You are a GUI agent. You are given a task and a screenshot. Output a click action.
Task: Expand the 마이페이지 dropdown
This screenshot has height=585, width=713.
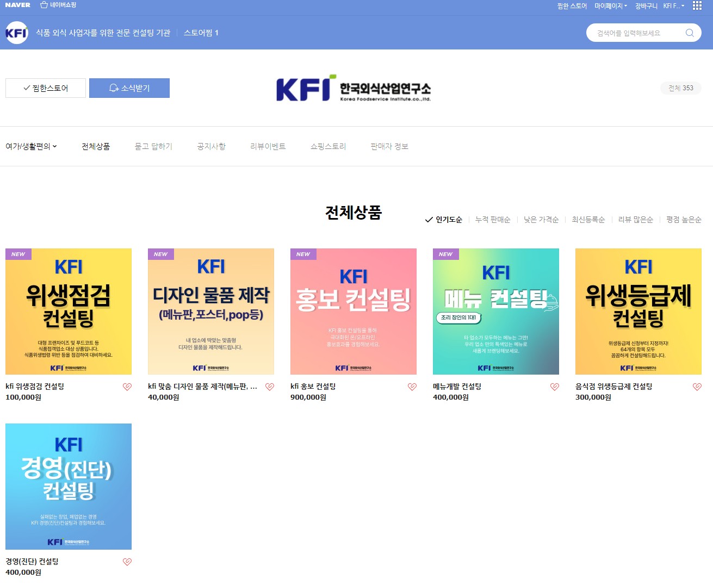[611, 5]
